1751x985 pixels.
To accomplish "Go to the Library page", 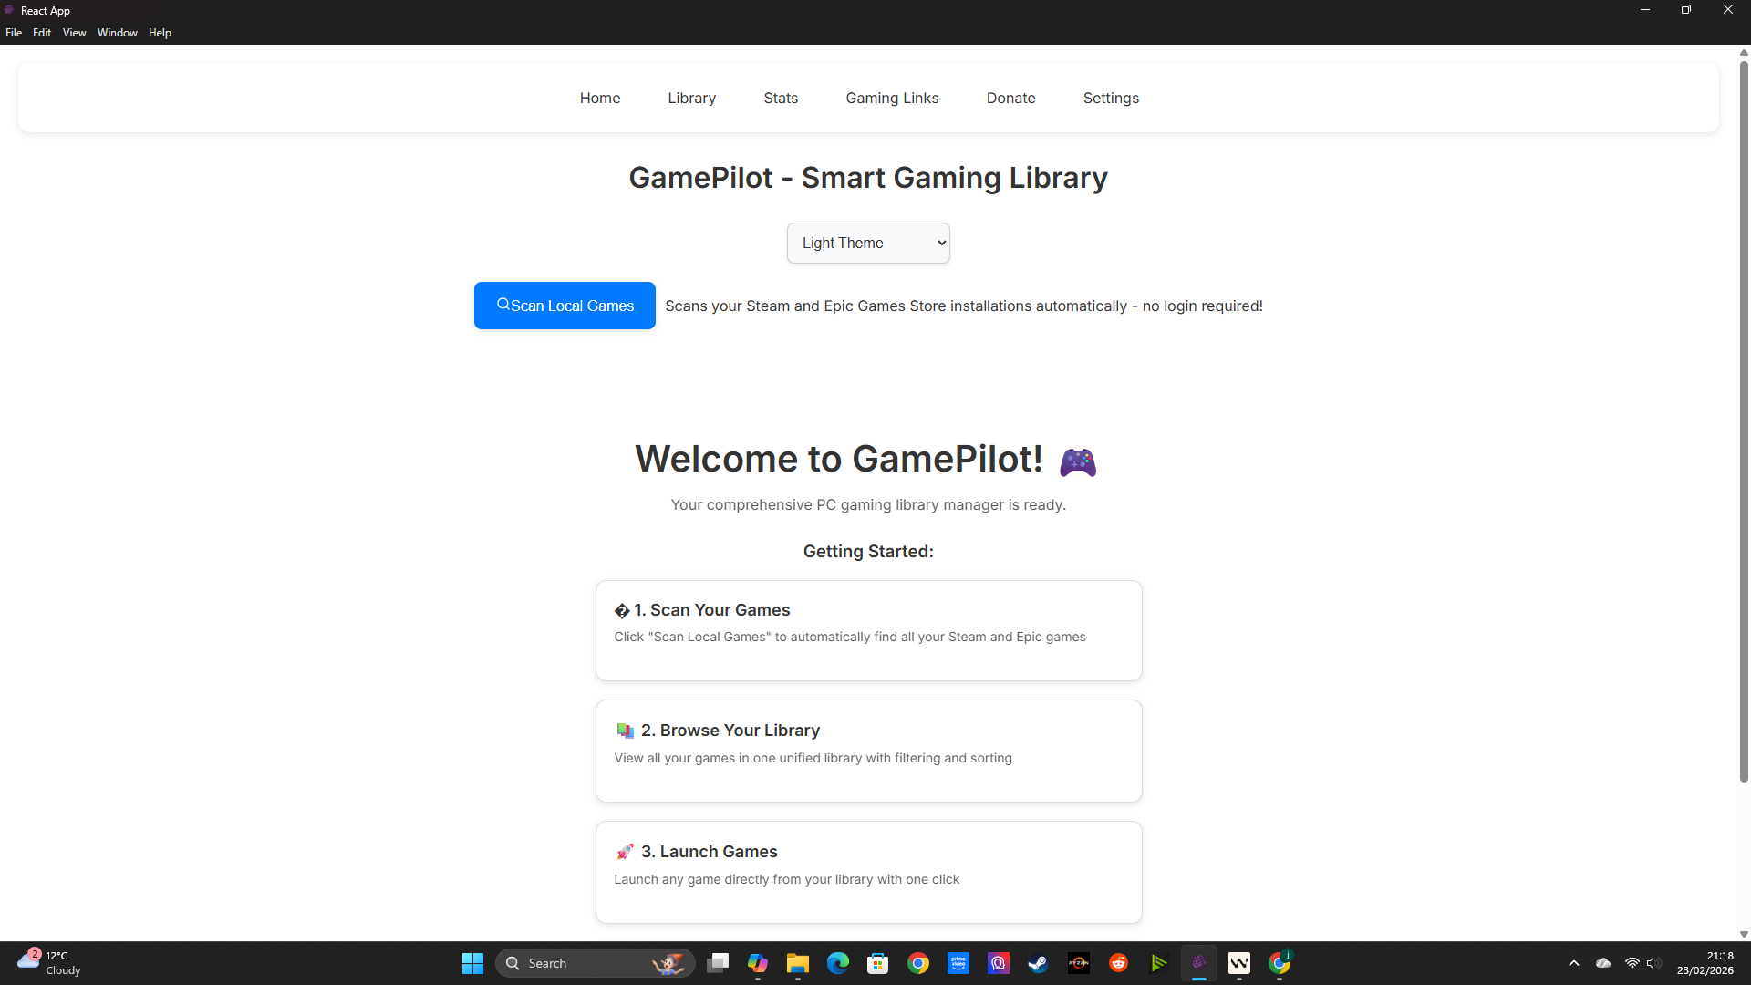I will (691, 98).
